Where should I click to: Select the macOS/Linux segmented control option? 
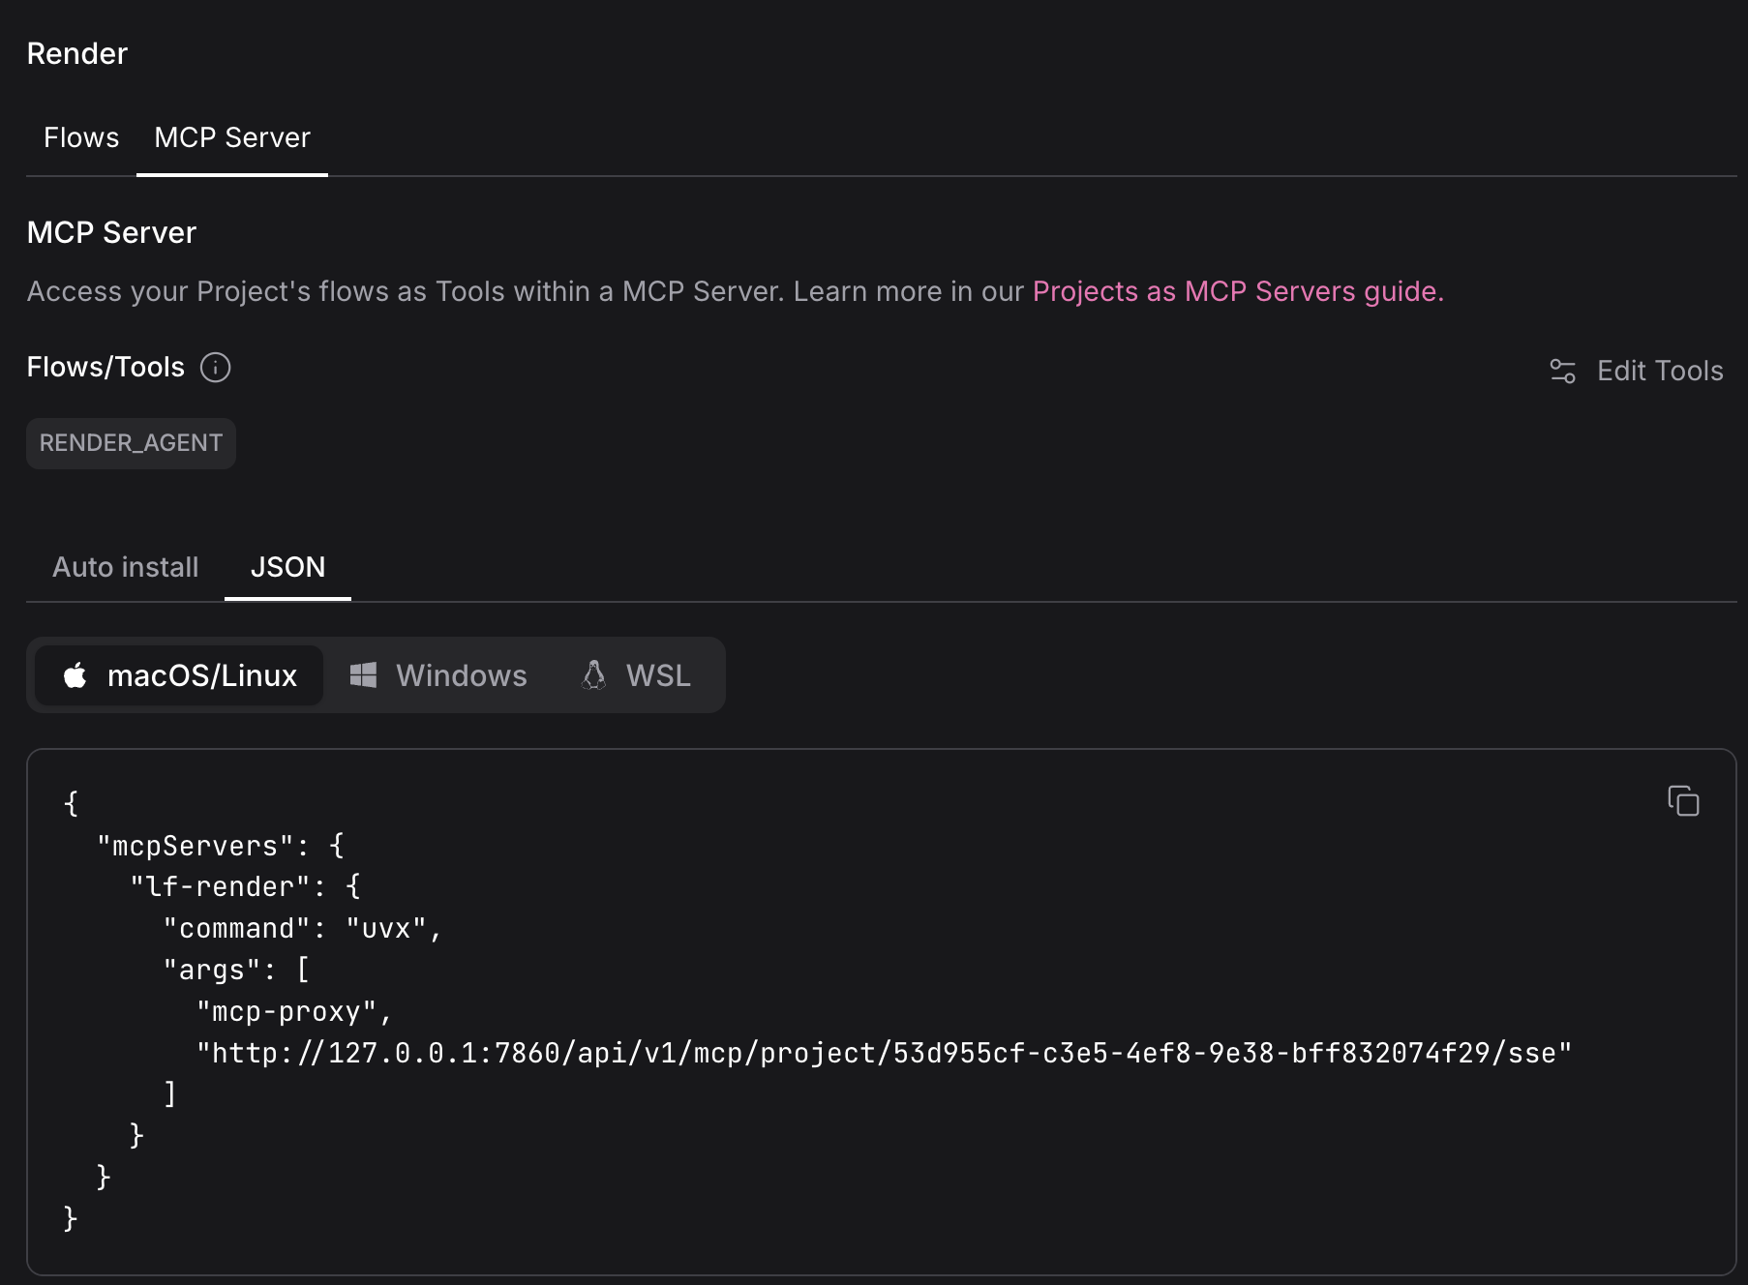click(177, 674)
